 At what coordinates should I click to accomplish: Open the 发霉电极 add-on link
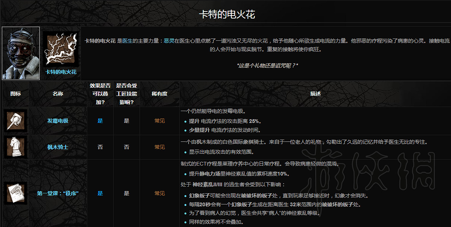[x=58, y=120]
